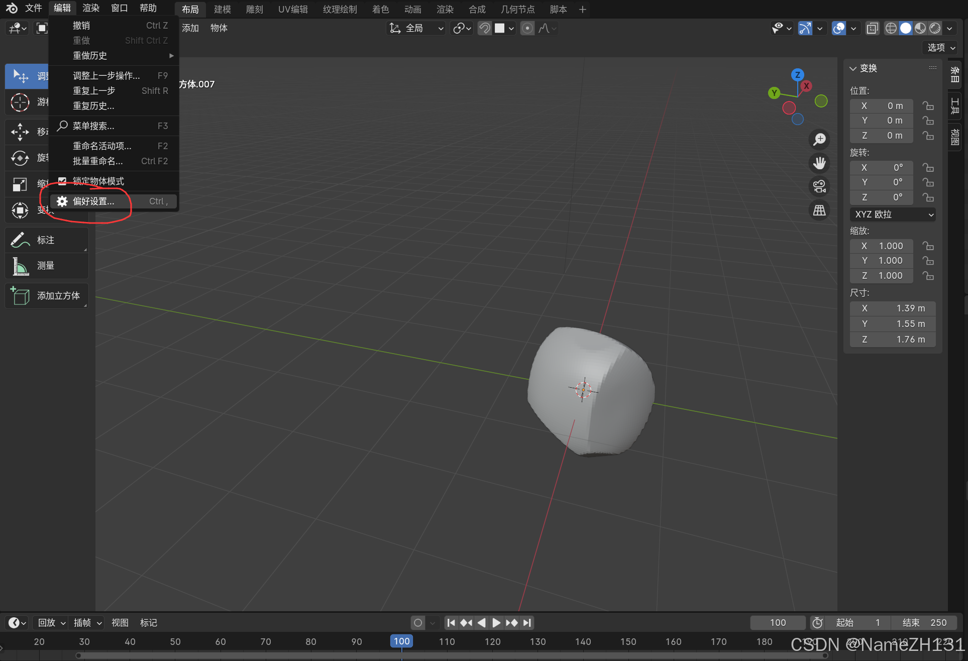
Task: Toggle X-ray display button
Action: [x=873, y=28]
